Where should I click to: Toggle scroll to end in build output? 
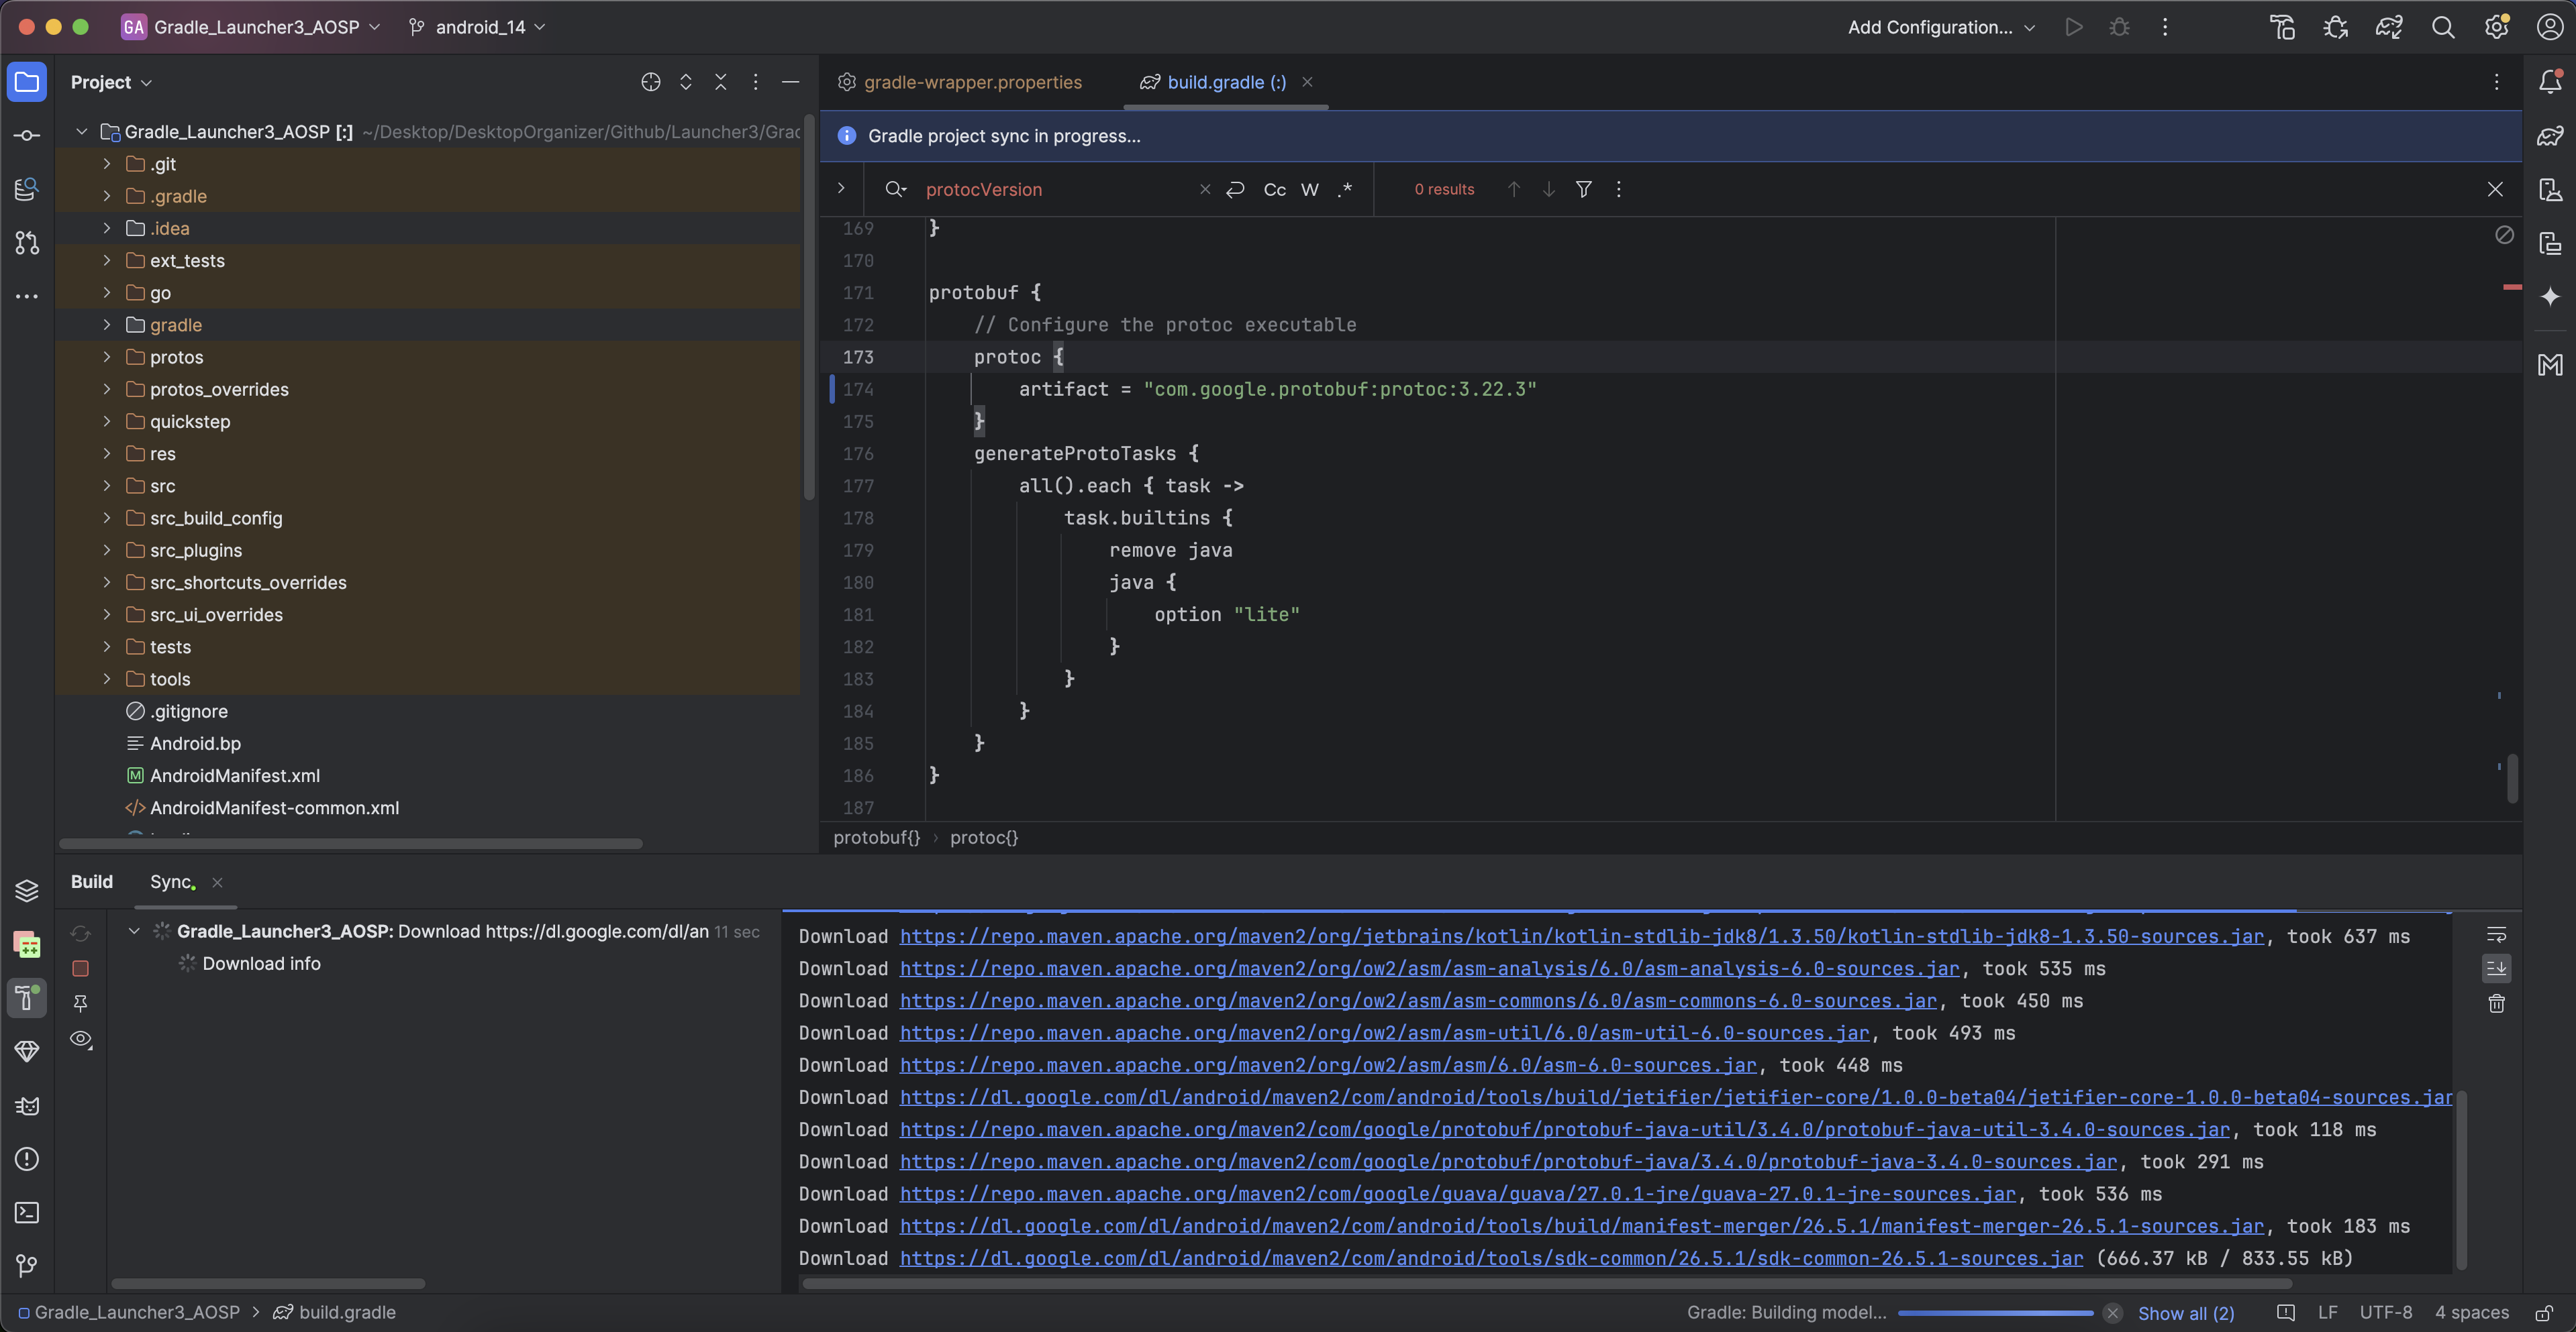pyautogui.click(x=2496, y=968)
